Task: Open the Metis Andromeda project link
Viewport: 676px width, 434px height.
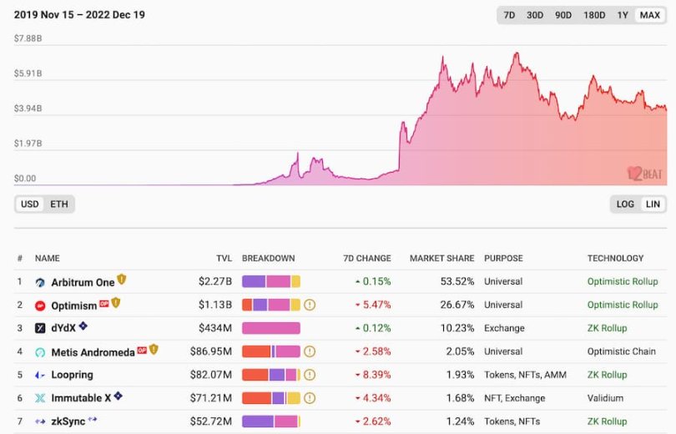Action: point(93,352)
